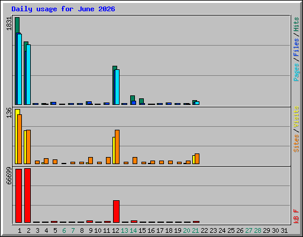
Task: Click the 136 axis value
Action: (9, 113)
